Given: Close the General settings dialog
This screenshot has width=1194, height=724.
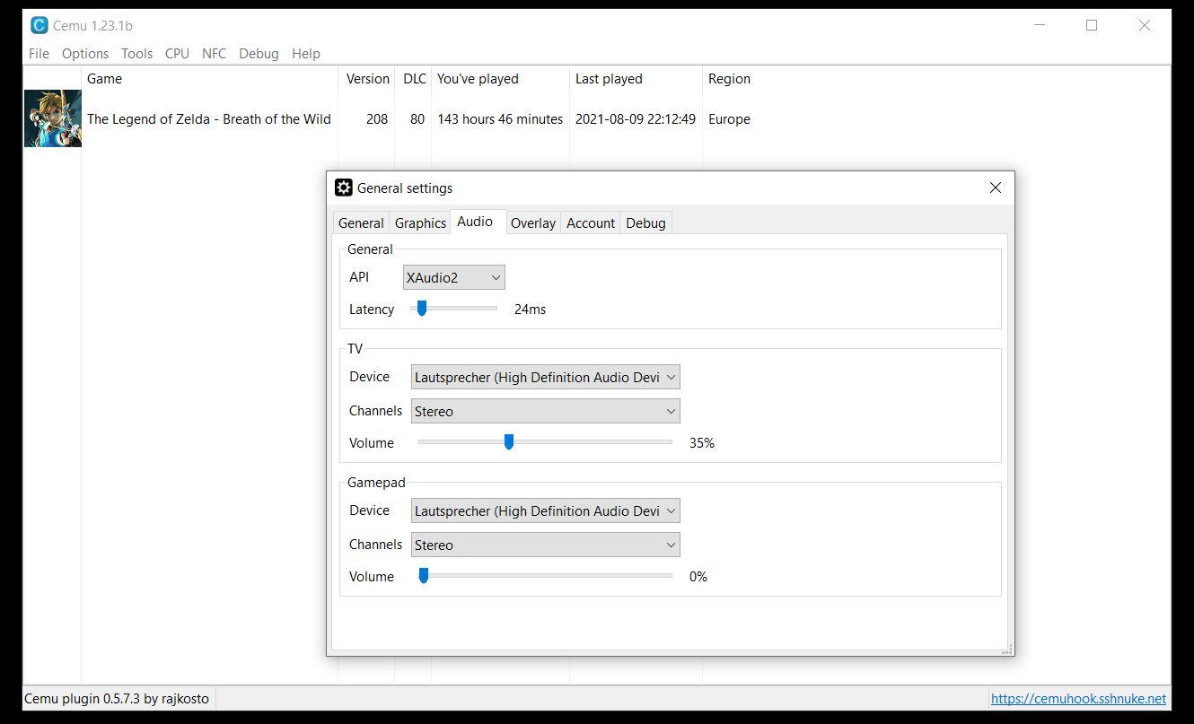Looking at the screenshot, I should coord(995,188).
